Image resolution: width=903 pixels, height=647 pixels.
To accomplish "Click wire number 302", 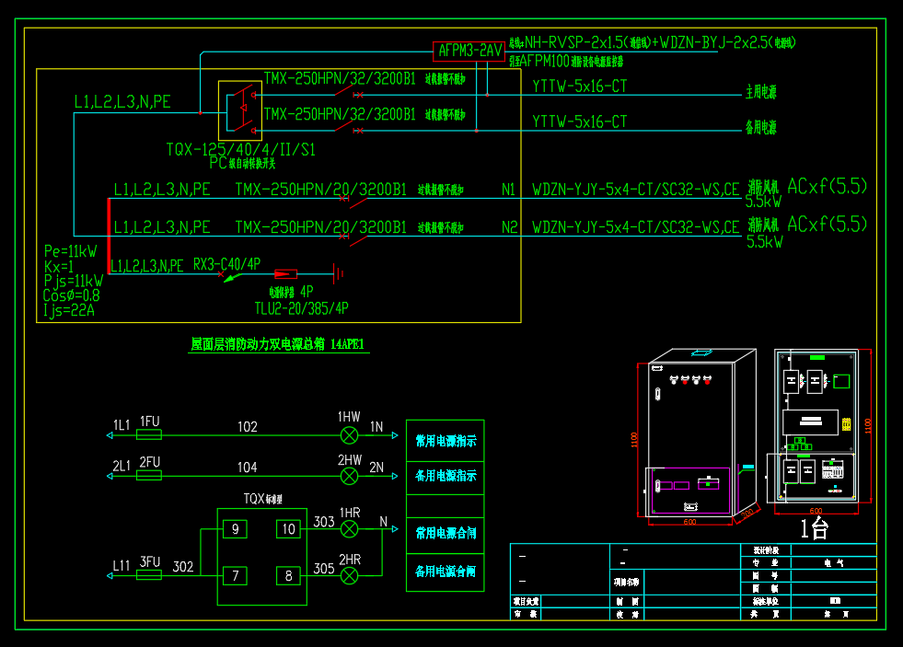I will coord(183,566).
